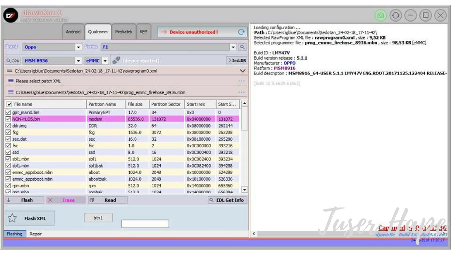Select the 'modem' partition name cell
451x254 pixels.
click(106, 119)
